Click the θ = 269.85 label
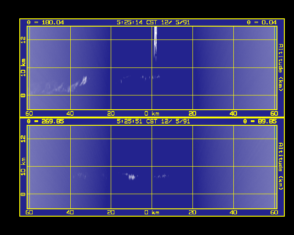294x235 pixels. (x=45, y=121)
